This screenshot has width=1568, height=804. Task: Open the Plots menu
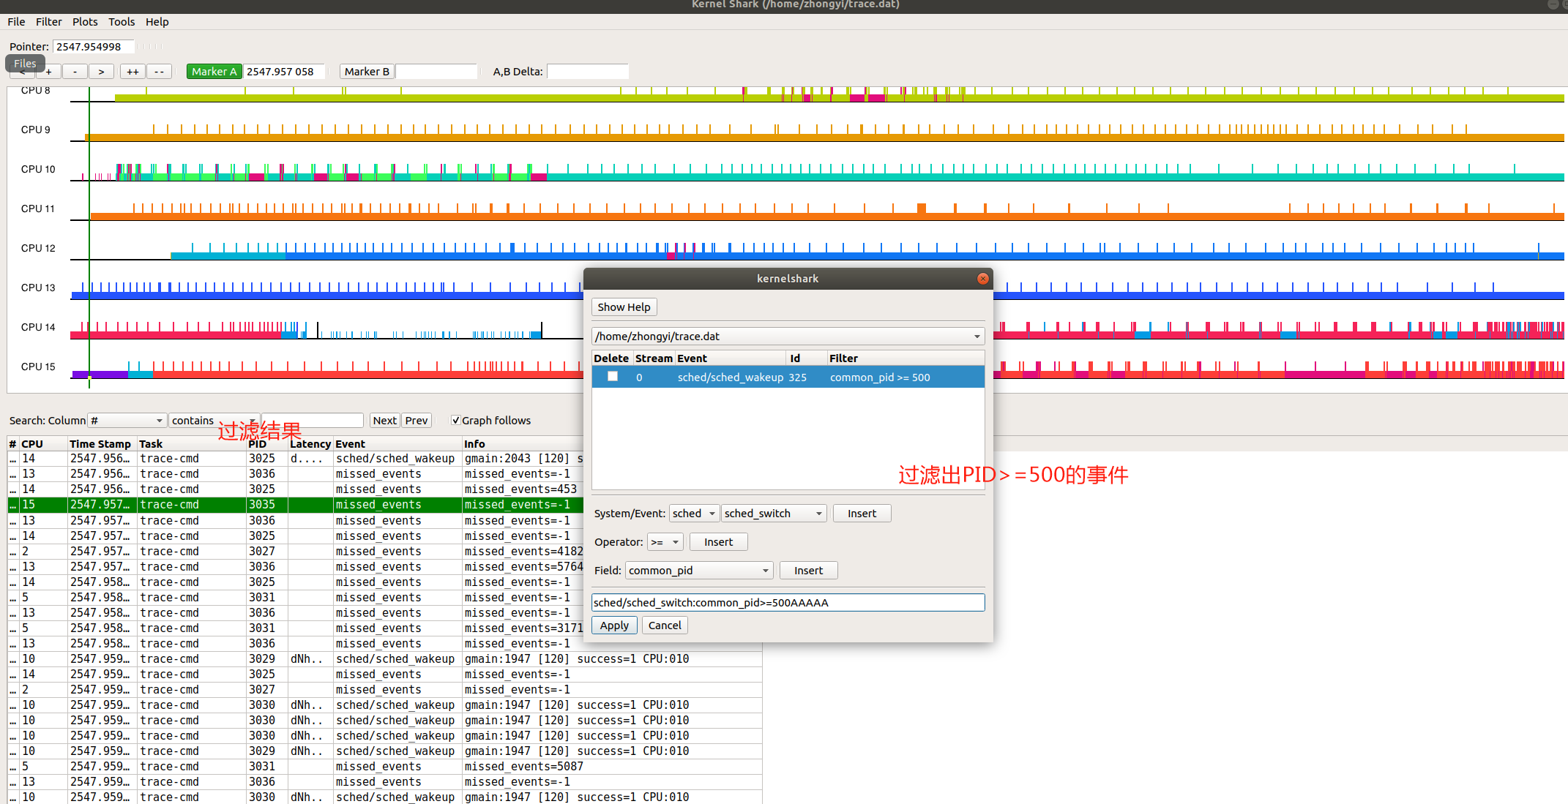[85, 21]
